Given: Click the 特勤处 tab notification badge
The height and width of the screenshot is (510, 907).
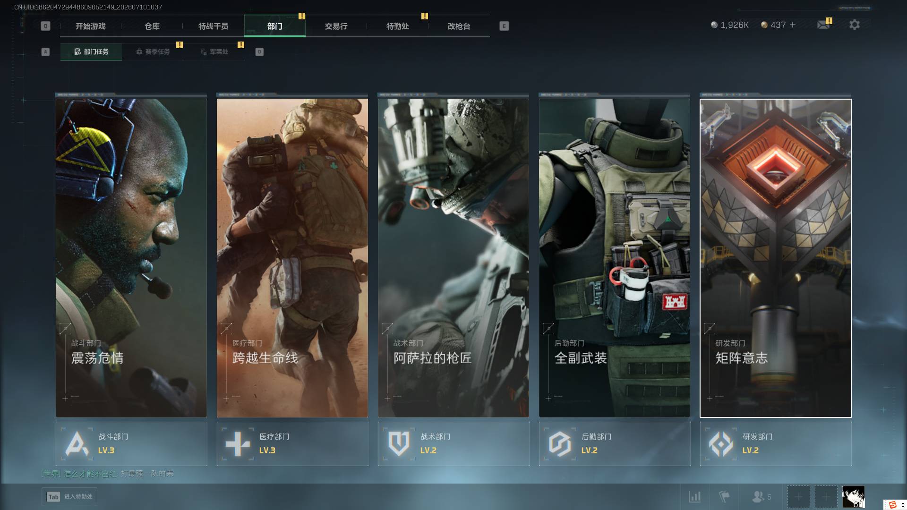Looking at the screenshot, I should (x=425, y=16).
